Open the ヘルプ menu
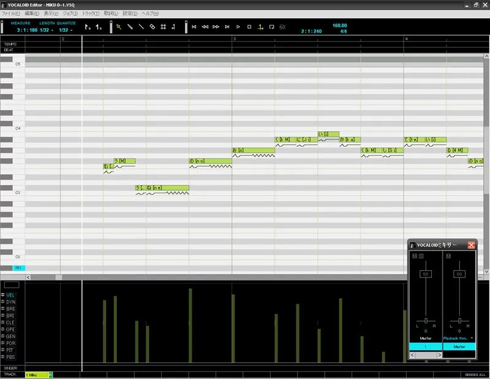 (x=150, y=13)
